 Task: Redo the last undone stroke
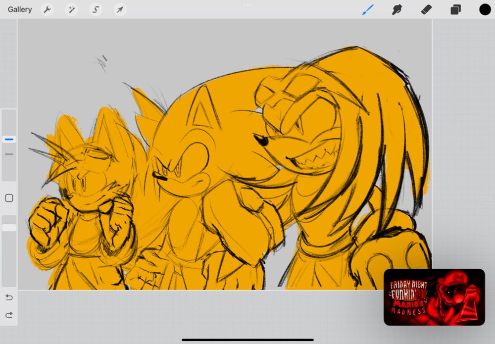pyautogui.click(x=9, y=315)
